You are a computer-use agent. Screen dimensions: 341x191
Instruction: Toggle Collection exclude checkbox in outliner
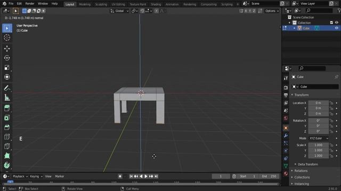point(331,22)
